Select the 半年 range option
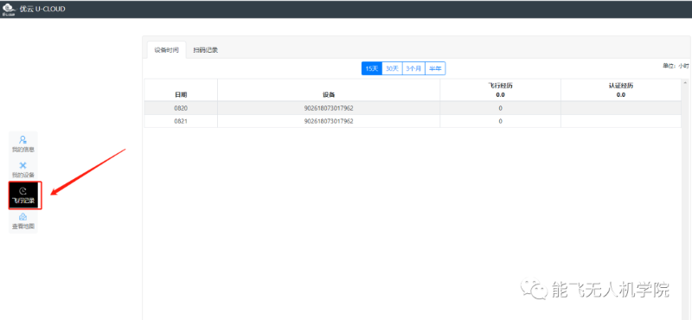This screenshot has height=320, width=692. [435, 68]
